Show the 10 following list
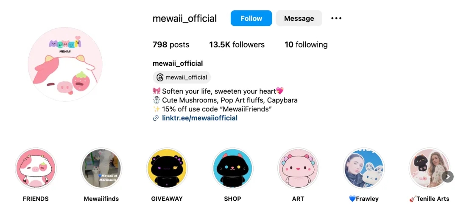The height and width of the screenshot is (219, 458). 306,44
